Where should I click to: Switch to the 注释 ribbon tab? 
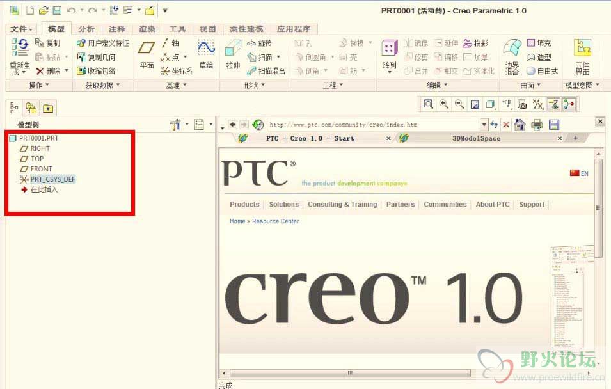coord(116,29)
